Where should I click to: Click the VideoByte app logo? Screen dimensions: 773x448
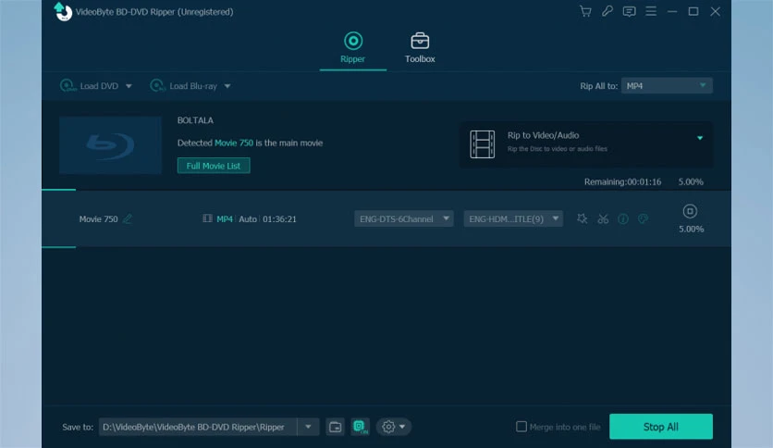click(x=63, y=11)
